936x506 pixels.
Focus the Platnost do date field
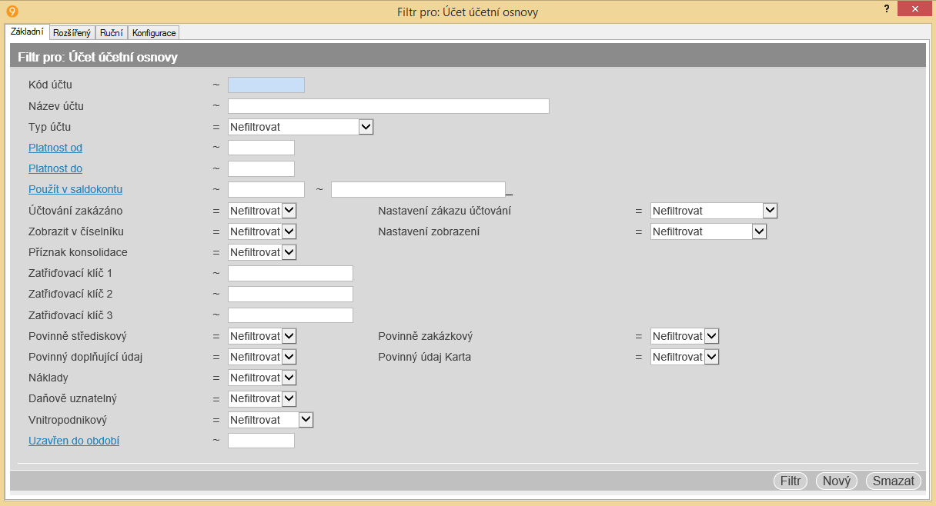coord(262,168)
